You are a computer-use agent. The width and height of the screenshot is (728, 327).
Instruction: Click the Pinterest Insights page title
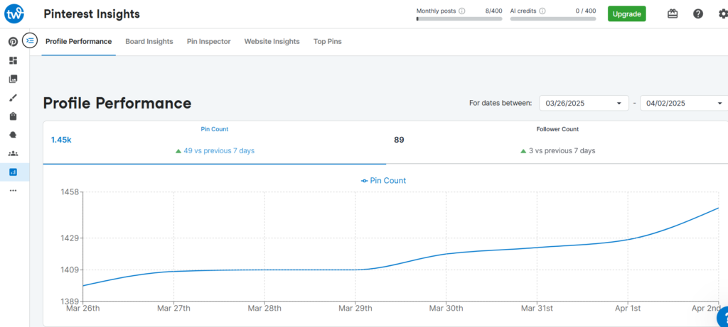click(92, 14)
